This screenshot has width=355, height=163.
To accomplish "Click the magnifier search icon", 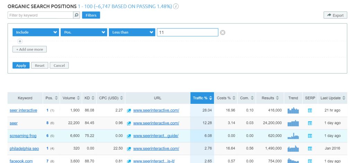I will point(76,15).
